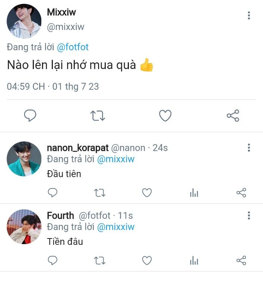
Task: Like the reply from Fourth
Action: (147, 260)
